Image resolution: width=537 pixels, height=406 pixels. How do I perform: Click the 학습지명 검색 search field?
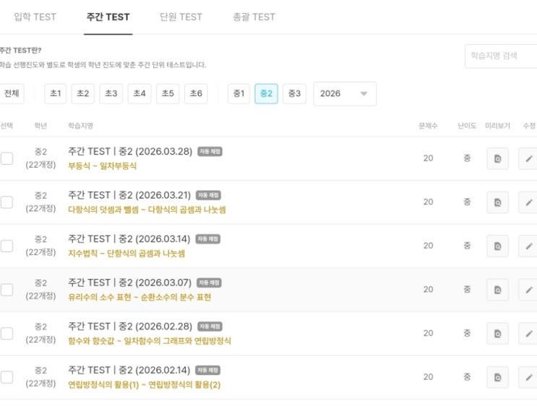(502, 56)
